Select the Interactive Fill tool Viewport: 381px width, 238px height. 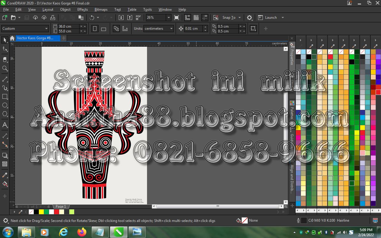(5, 184)
